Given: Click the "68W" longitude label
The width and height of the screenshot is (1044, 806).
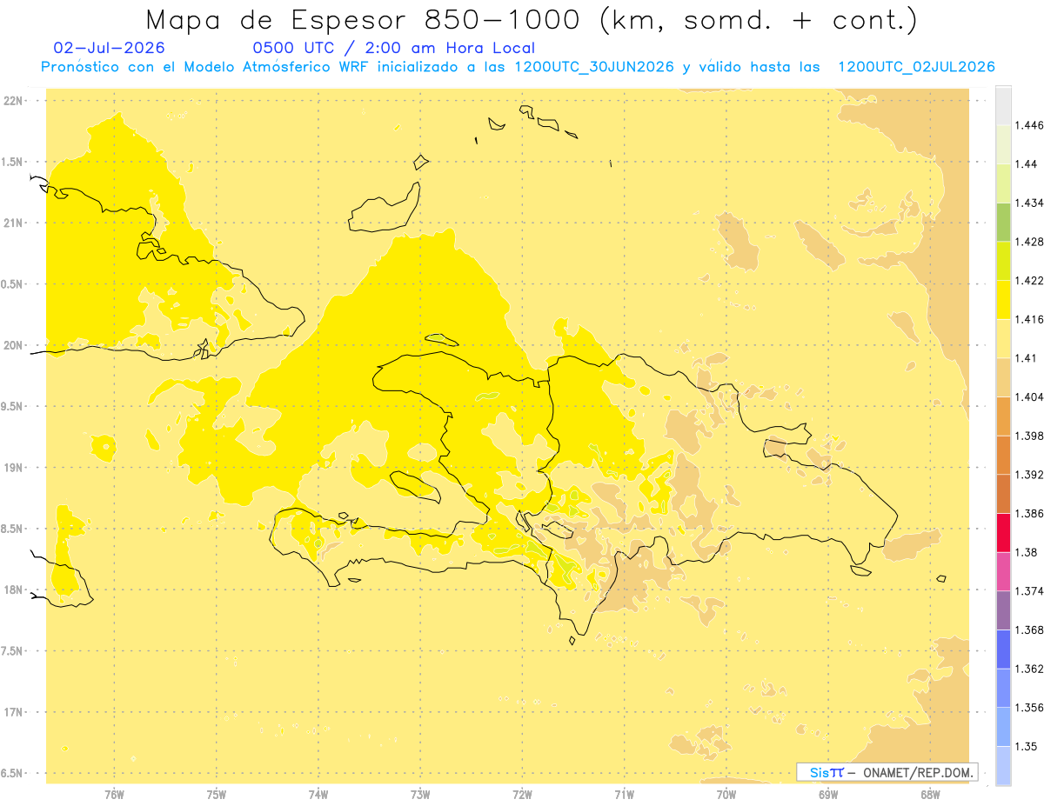Looking at the screenshot, I should coord(929,794).
